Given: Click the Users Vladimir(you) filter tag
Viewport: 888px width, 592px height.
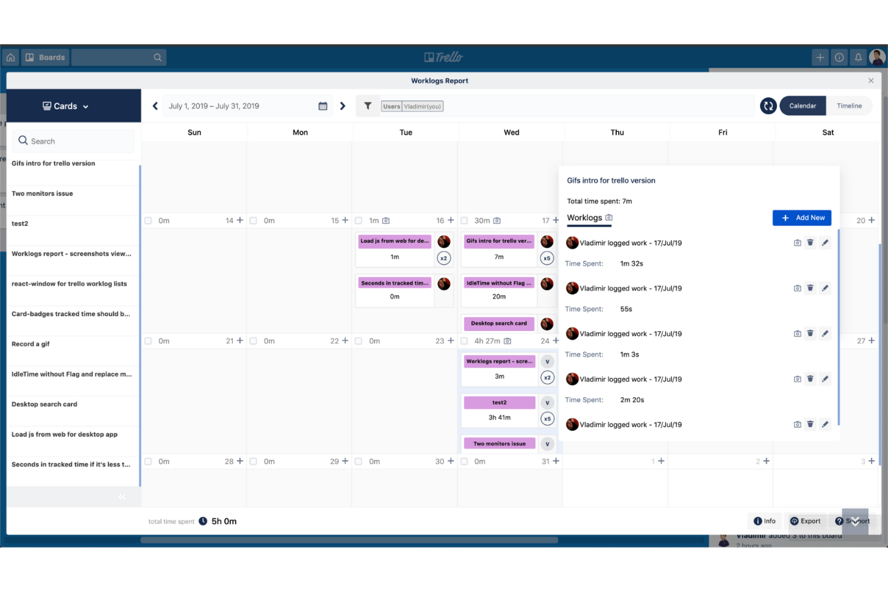Looking at the screenshot, I should [x=412, y=106].
